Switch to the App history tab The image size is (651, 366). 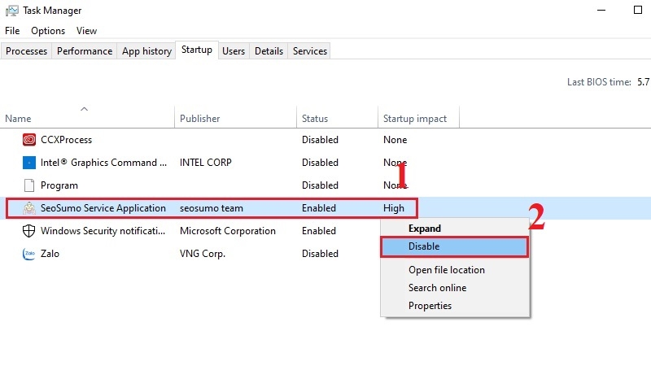tap(146, 51)
